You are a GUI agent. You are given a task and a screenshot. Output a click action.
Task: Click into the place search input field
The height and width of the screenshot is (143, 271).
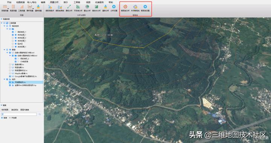point(19,114)
